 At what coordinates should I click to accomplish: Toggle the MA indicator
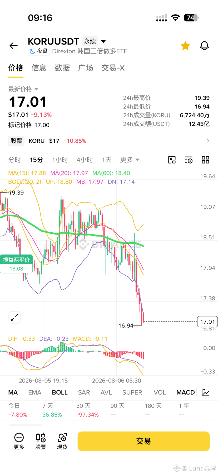[13, 392]
